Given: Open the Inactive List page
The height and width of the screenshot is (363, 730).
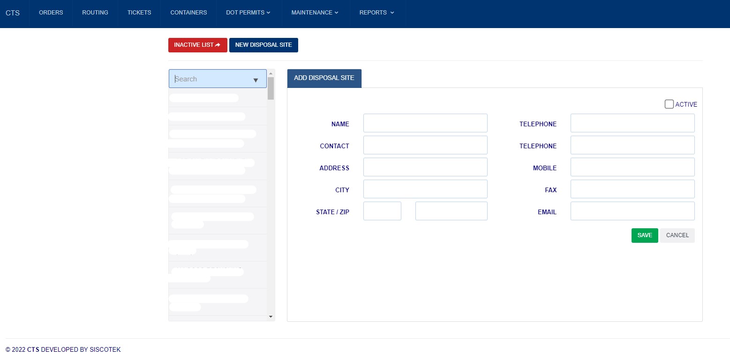Looking at the screenshot, I should (x=197, y=45).
